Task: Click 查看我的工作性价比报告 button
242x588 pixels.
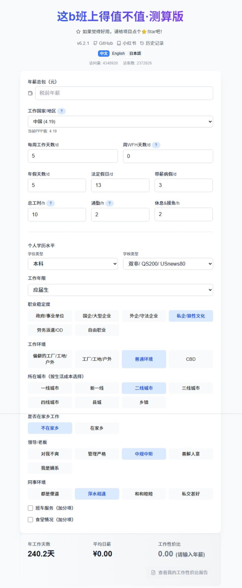Action: coord(179,573)
